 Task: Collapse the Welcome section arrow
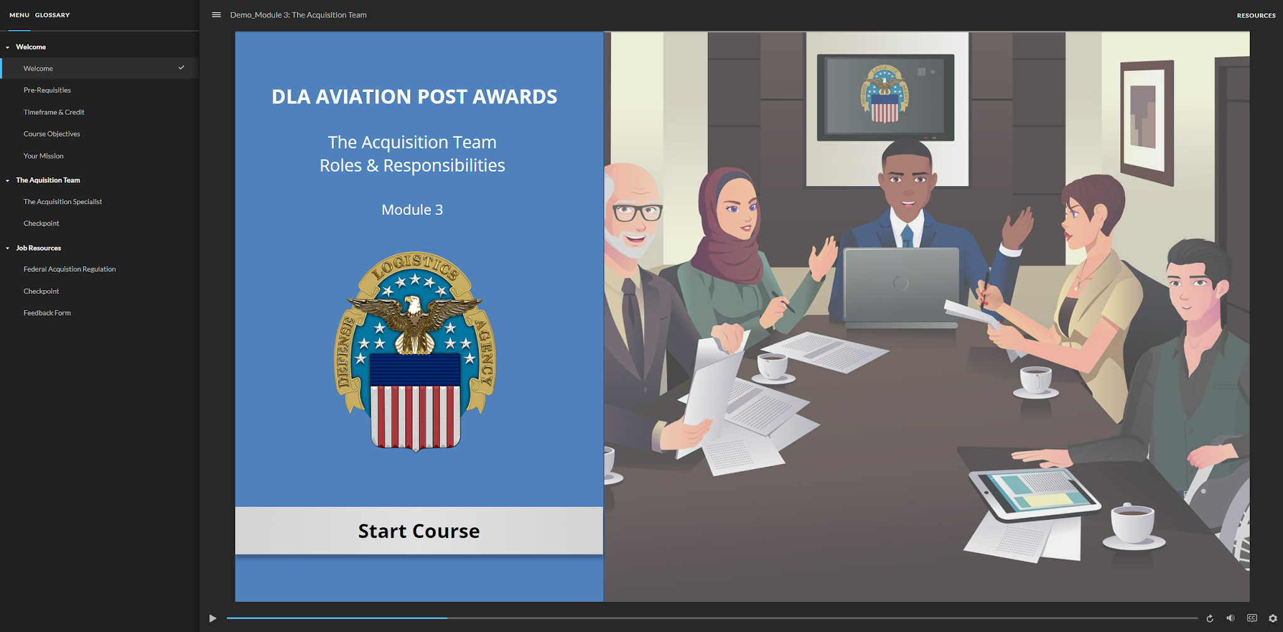(x=8, y=48)
